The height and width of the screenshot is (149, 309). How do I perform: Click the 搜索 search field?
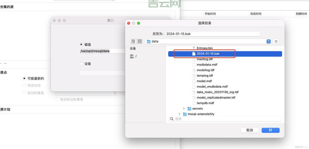pyautogui.click(x=225, y=119)
